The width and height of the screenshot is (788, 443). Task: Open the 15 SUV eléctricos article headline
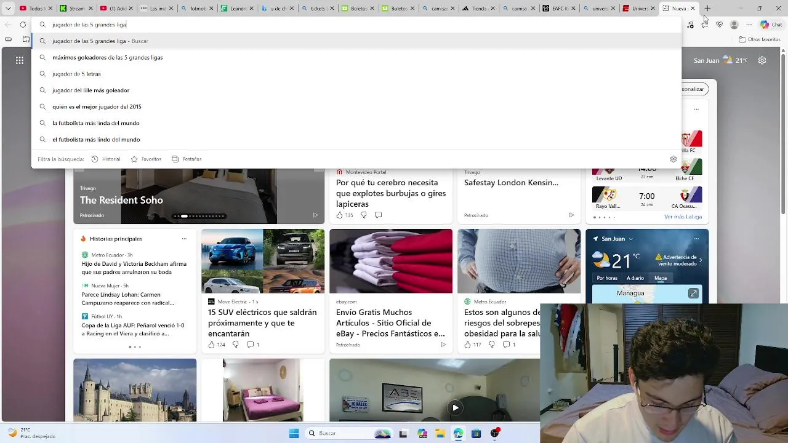click(262, 323)
